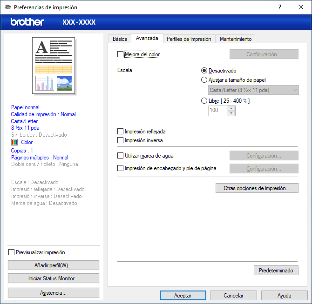Enable Previsualizar impresión checkbox

(12, 252)
